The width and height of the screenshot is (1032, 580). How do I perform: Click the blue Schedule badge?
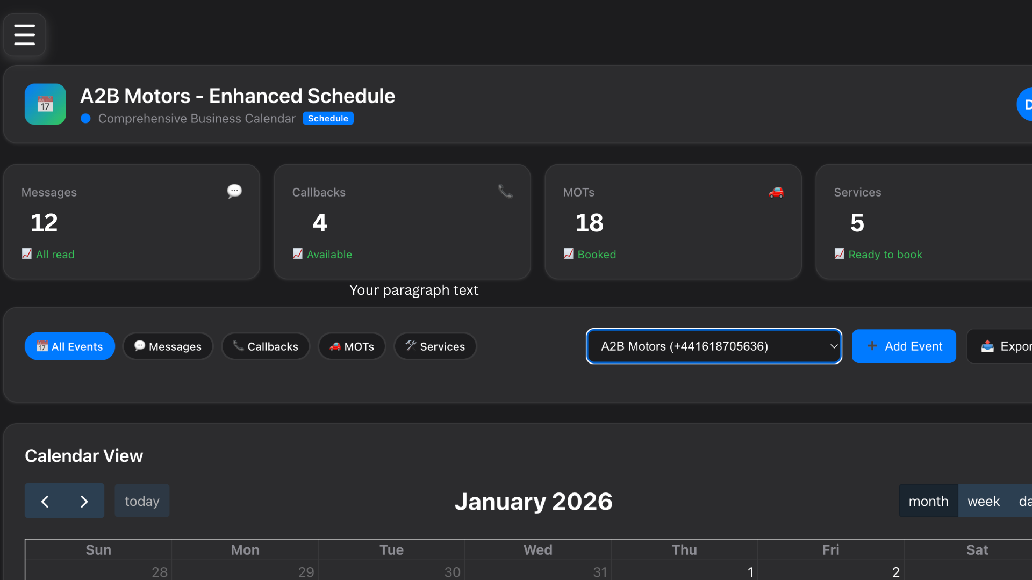(328, 118)
